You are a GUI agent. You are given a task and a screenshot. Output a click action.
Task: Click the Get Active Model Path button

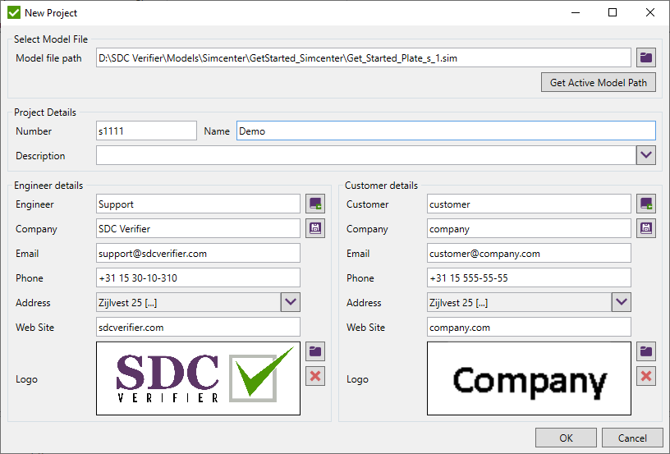[598, 82]
